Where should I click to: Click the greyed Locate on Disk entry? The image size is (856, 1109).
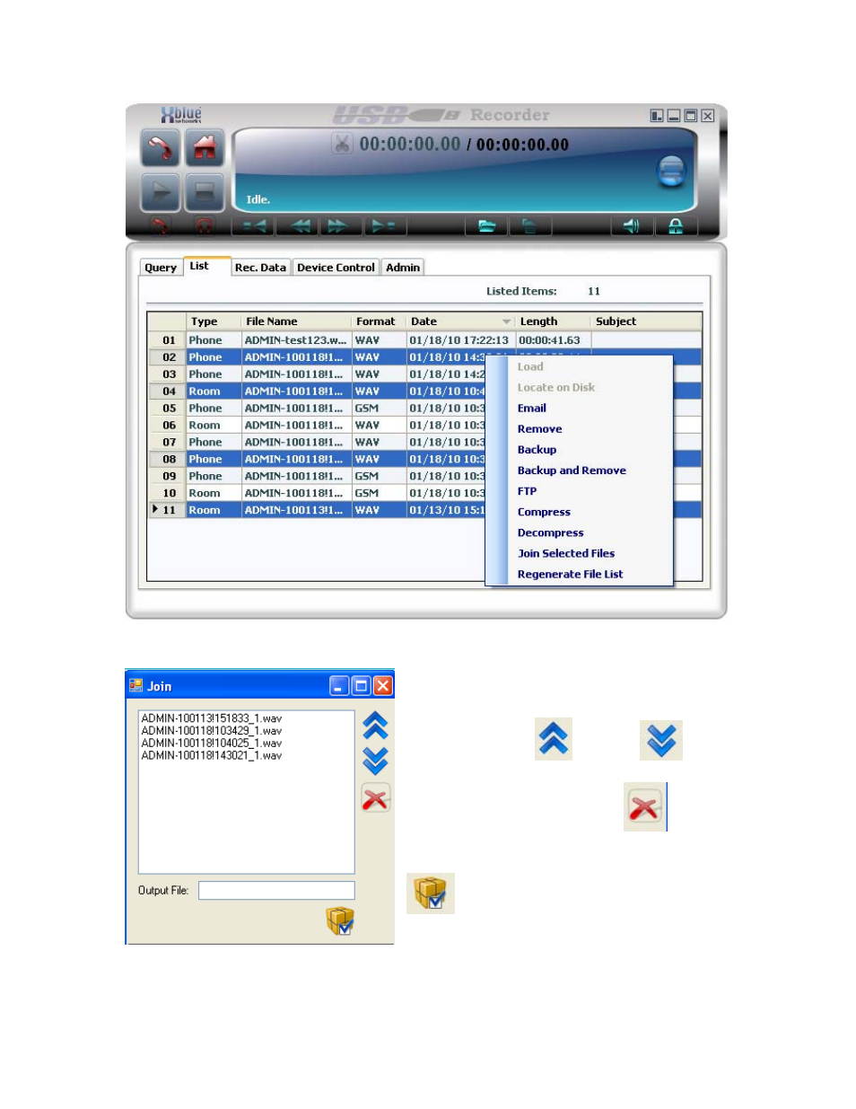[555, 387]
